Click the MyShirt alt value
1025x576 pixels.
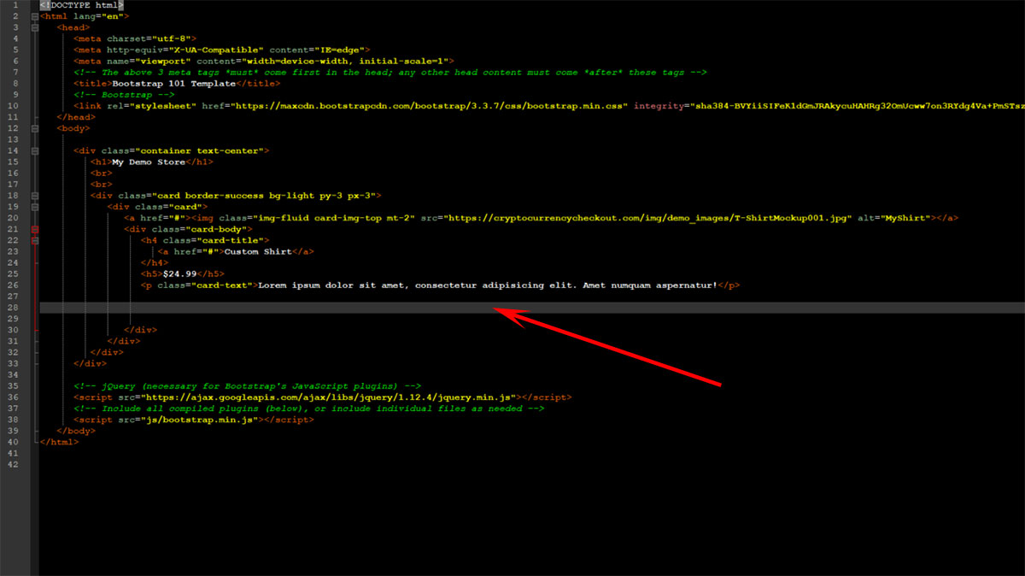click(908, 218)
